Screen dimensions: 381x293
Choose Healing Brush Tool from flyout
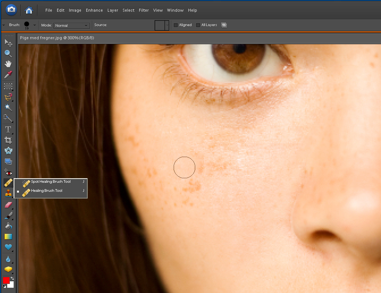(x=47, y=191)
